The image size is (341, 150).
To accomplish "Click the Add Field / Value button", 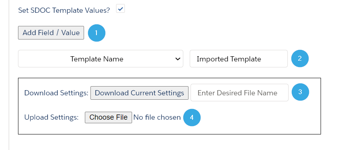I will pos(51,33).
